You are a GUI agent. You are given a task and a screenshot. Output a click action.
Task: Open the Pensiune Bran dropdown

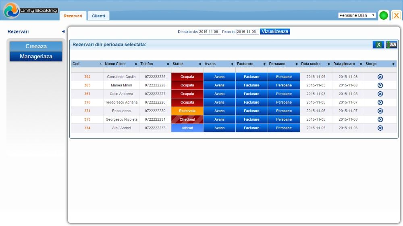click(357, 15)
